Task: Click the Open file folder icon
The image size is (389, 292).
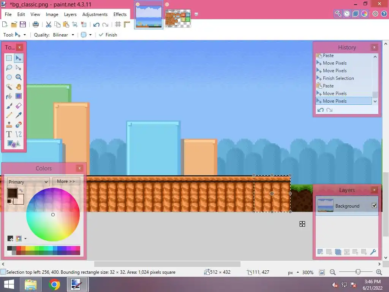Action: [x=14, y=24]
